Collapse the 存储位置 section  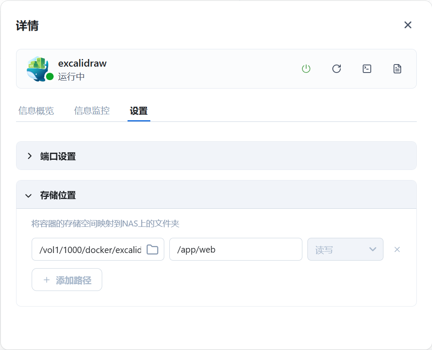tap(216, 195)
